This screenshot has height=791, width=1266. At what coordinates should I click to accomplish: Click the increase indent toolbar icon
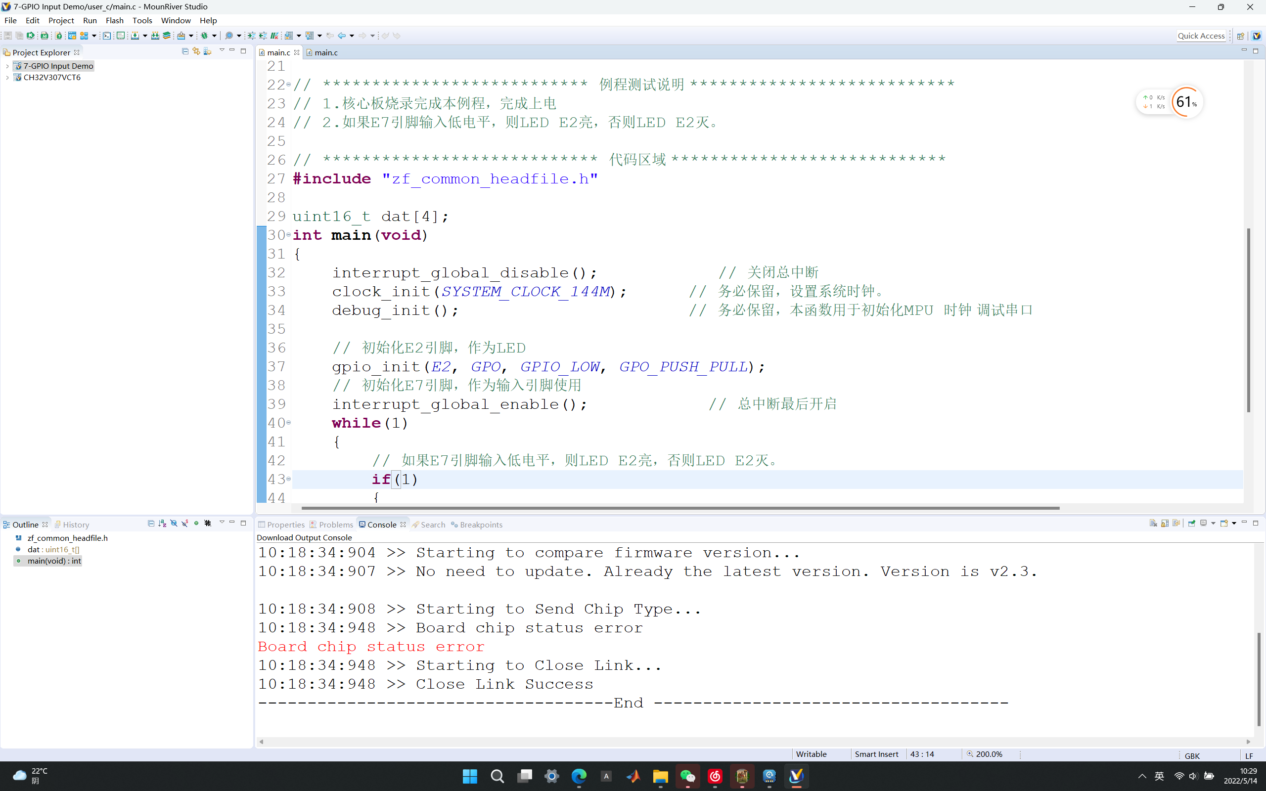pos(252,36)
